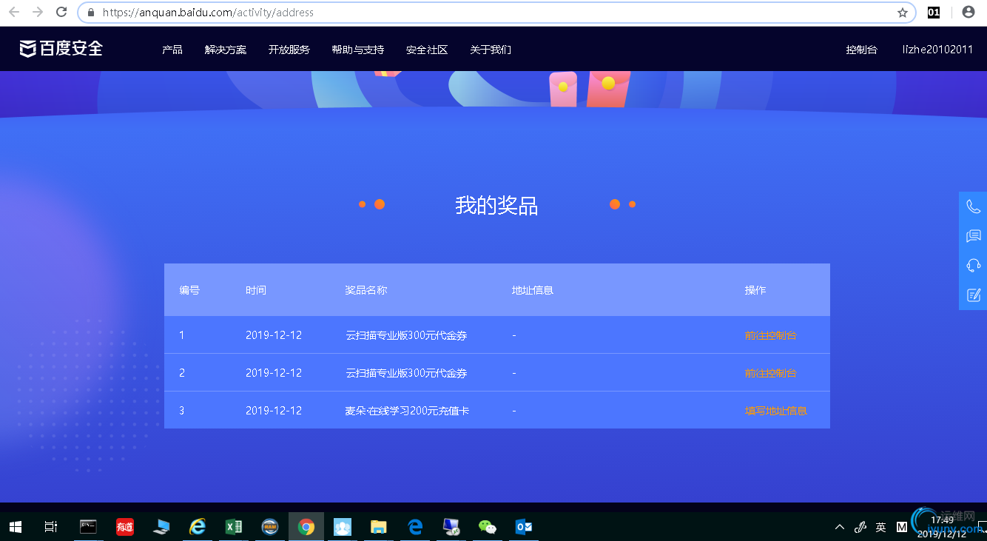
Task: Open Excel from taskbar
Action: click(x=233, y=527)
